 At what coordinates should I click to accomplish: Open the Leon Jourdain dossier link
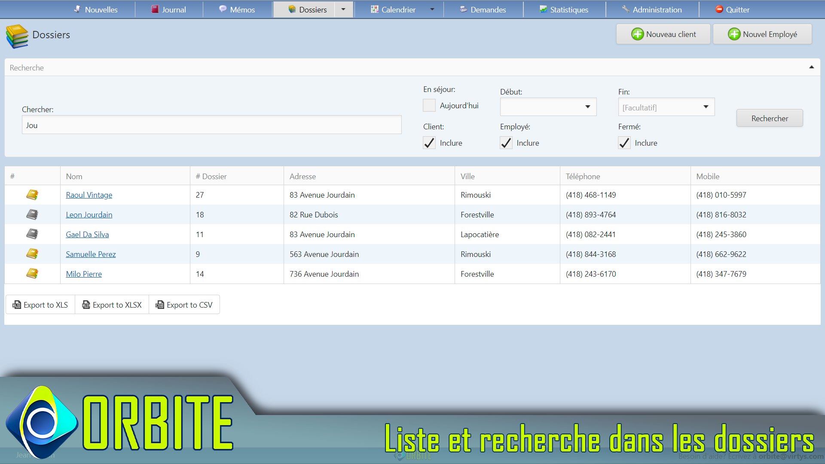[89, 215]
